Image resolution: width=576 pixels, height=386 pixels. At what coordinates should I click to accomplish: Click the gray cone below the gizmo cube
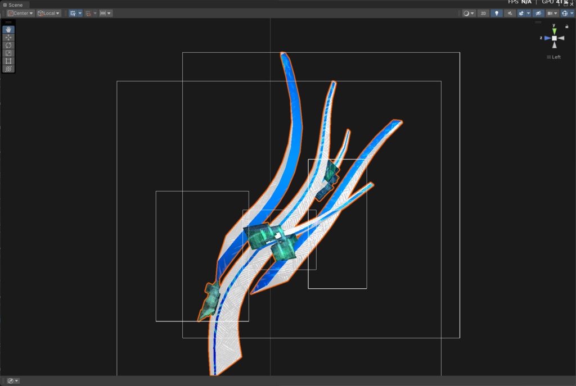point(554,45)
